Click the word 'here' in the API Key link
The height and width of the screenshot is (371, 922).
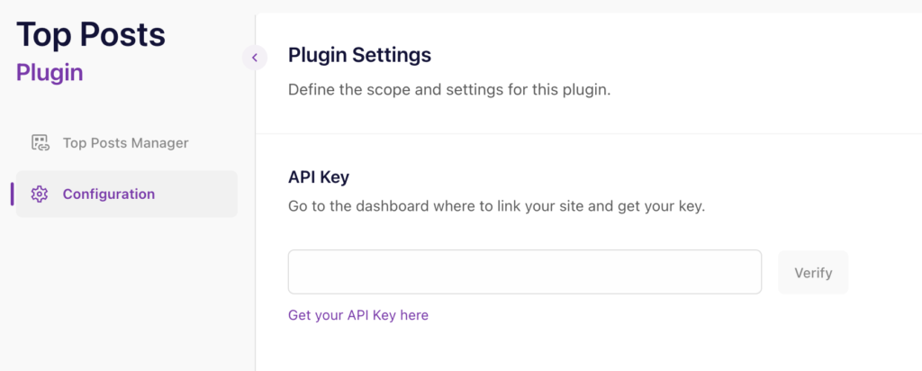pos(414,315)
